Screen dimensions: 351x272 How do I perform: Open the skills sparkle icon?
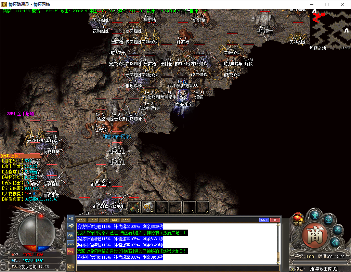pos(338,230)
